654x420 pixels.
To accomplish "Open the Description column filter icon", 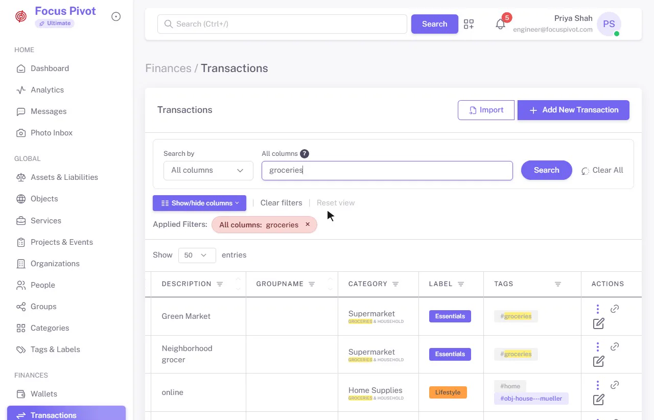I will [220, 284].
